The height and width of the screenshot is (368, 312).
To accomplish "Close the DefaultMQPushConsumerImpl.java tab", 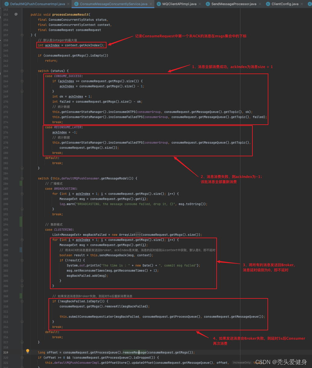I will tap(68, 4).
